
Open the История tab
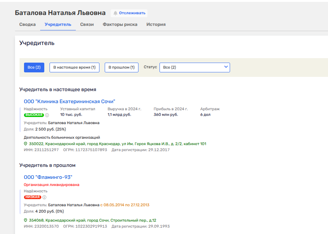[156, 24]
